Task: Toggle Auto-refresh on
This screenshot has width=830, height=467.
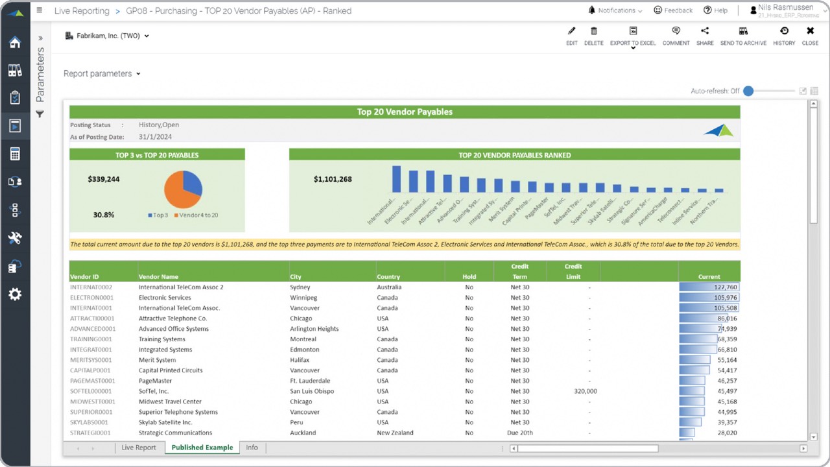Action: 749,91
